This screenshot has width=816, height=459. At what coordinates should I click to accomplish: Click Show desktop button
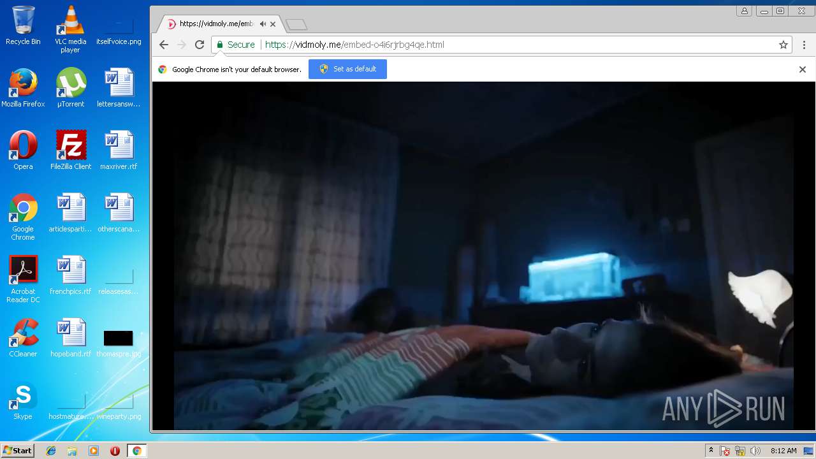point(808,451)
